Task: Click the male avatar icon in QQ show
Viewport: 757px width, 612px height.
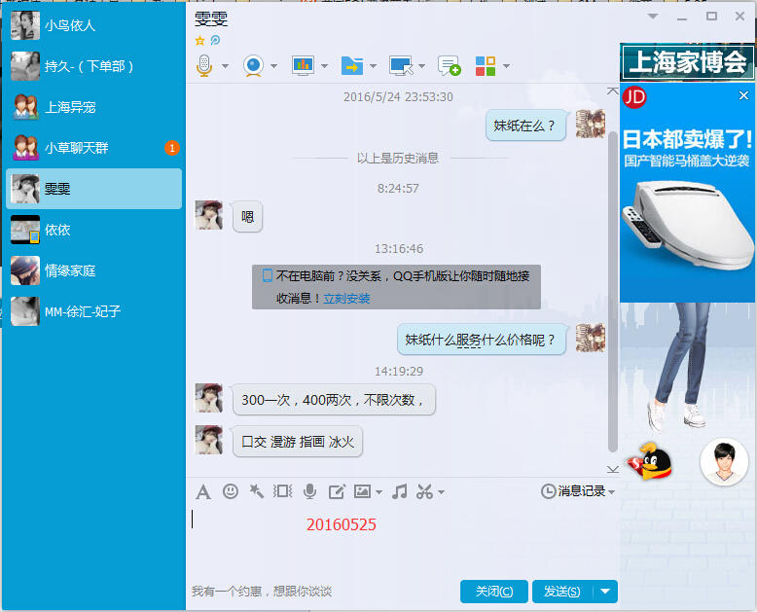Action: click(x=724, y=462)
